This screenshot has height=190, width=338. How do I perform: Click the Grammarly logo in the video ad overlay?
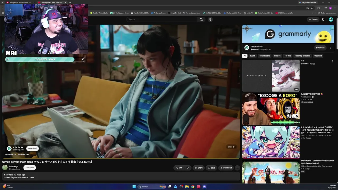(9, 148)
